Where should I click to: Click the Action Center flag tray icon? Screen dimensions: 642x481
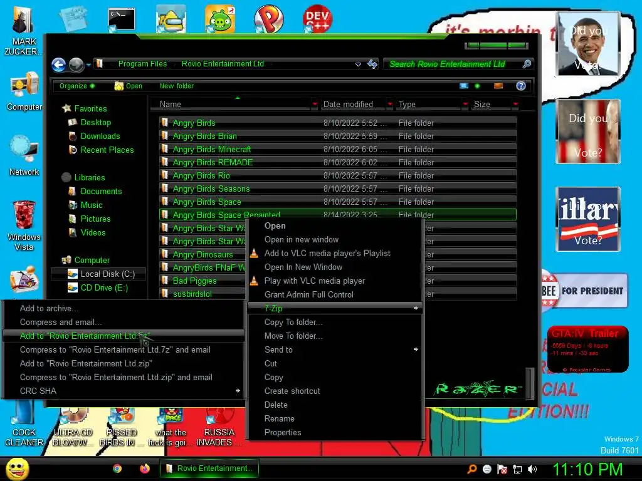pyautogui.click(x=502, y=469)
